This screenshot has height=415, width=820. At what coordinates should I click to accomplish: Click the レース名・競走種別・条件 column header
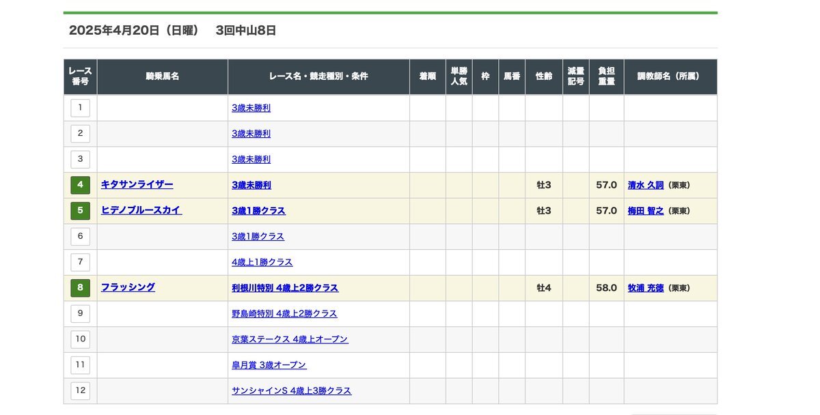point(318,76)
